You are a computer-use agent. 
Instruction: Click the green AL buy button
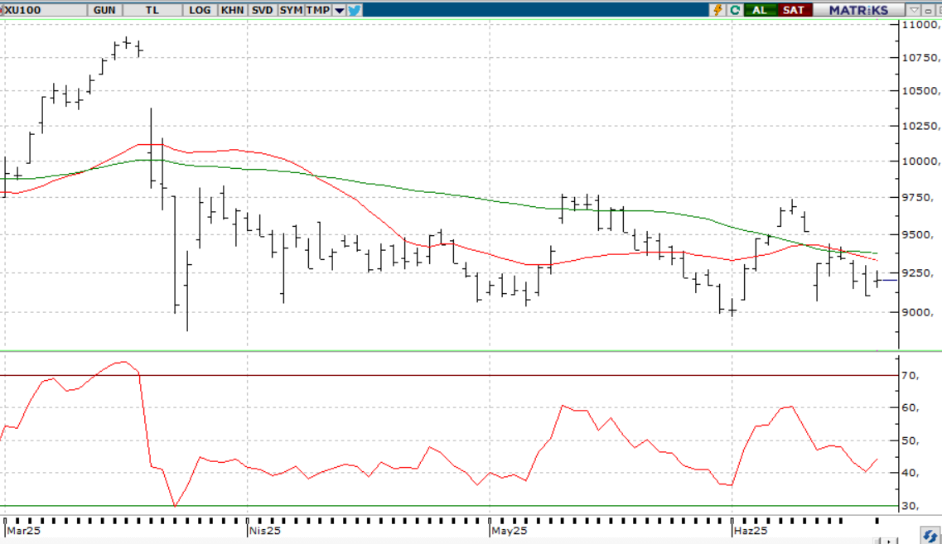coord(760,10)
